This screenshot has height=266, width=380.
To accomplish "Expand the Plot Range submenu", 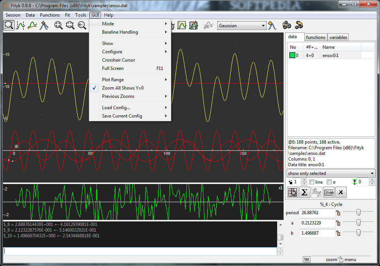I will click(130, 80).
